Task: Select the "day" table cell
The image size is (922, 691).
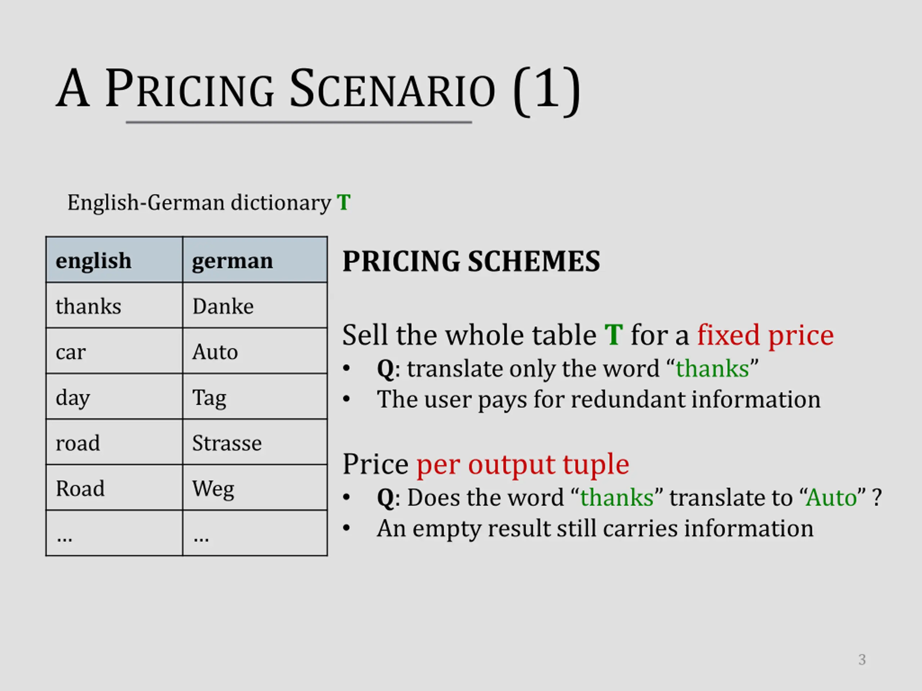Action: (114, 397)
